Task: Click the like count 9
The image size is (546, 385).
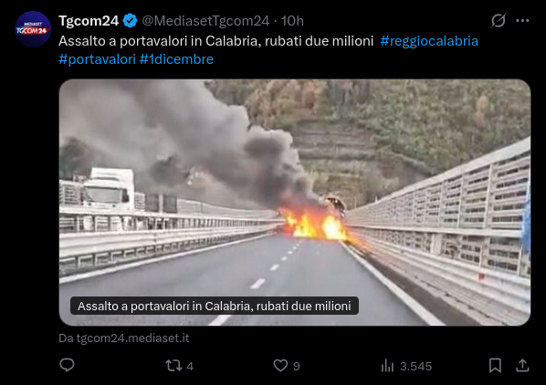Action: pyautogui.click(x=297, y=366)
